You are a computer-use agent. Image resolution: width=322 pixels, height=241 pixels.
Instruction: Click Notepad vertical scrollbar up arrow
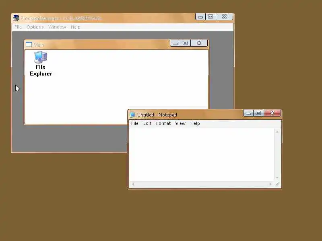[x=277, y=132]
